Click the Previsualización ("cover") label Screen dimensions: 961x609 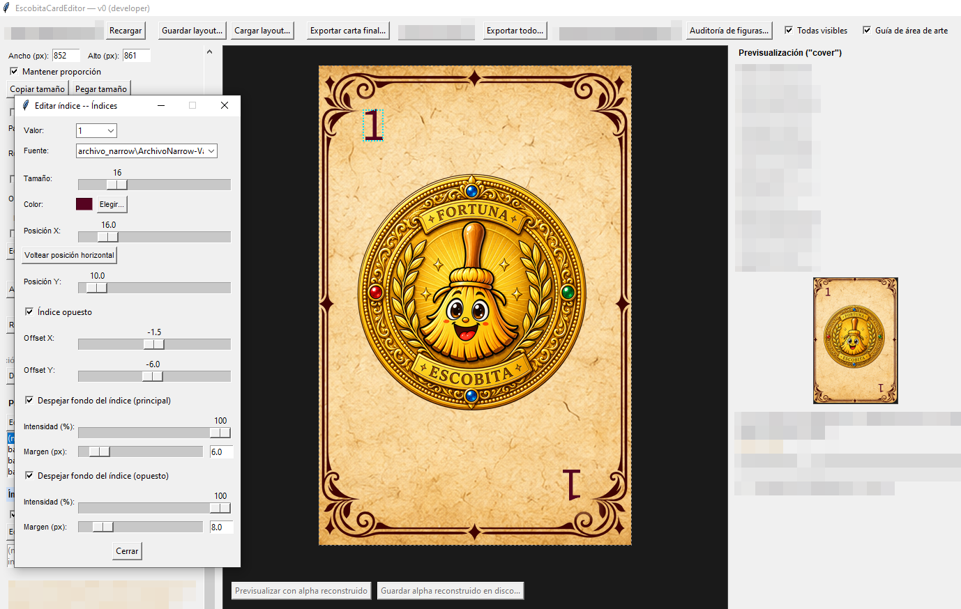(790, 53)
